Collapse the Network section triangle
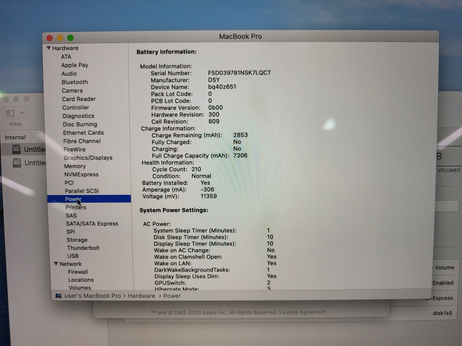Viewport: 462px width, 346px height. [x=56, y=263]
